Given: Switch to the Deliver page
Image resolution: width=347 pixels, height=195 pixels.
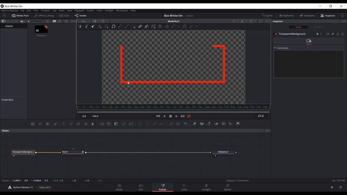Looking at the screenshot, I should click(228, 187).
